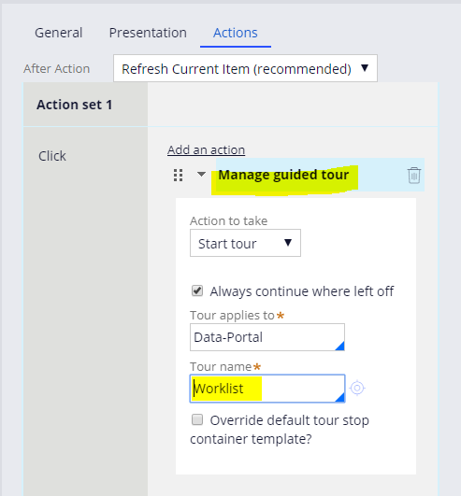Switch to the Presentation tab
Viewport: 461px width, 496px height.
pos(148,33)
